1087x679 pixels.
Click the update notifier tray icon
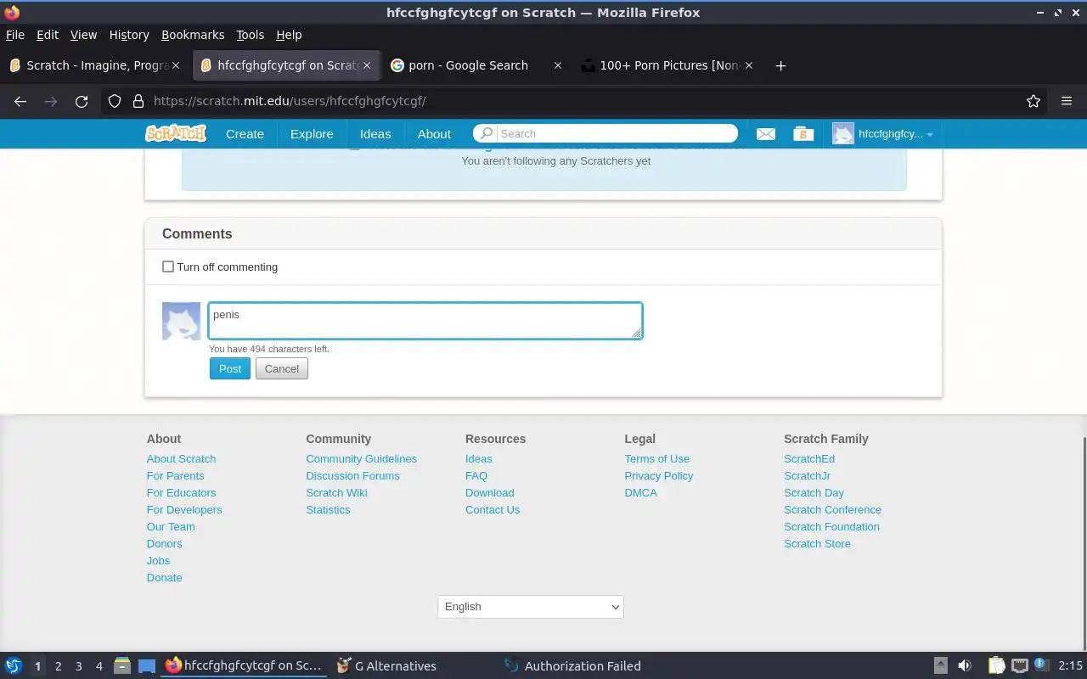tap(1041, 665)
